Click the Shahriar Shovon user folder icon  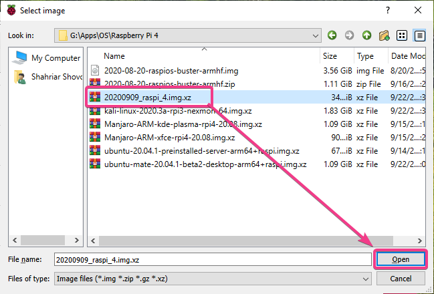pos(20,77)
